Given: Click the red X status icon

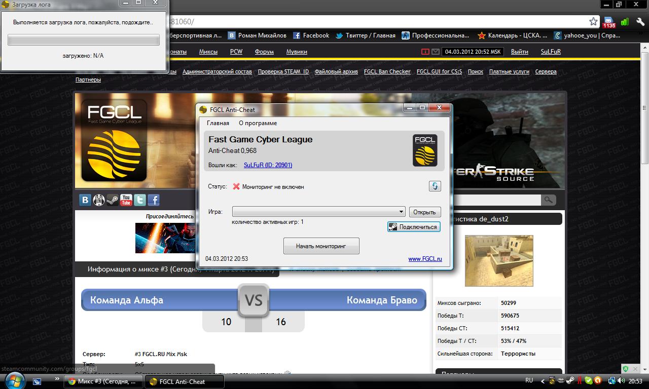Looking at the screenshot, I should tap(236, 186).
